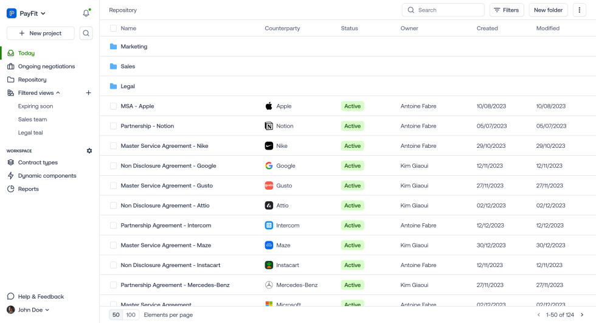
Task: Go to next page arrow
Action: [x=582, y=314]
